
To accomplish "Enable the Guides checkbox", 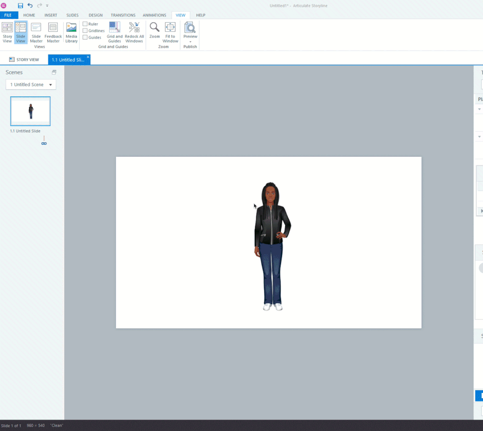I will [85, 38].
